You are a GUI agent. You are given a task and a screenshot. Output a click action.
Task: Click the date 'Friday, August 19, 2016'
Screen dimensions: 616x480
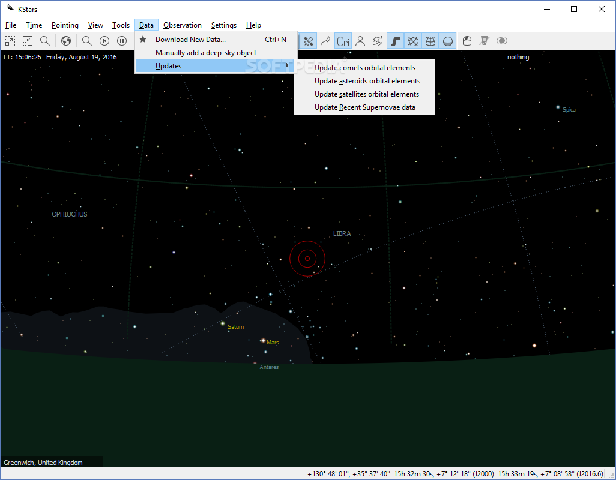81,57
